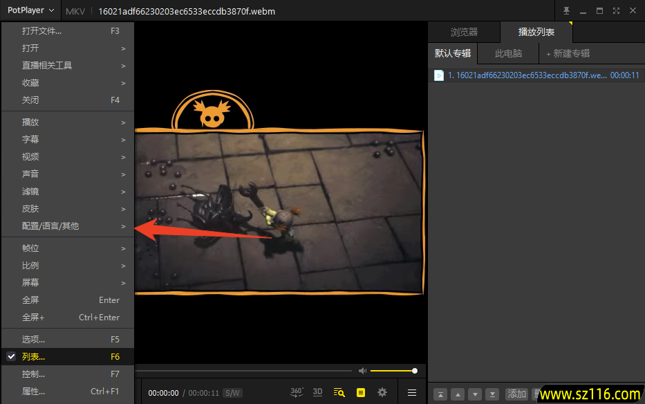Open the settings gear in control bar

pyautogui.click(x=382, y=392)
